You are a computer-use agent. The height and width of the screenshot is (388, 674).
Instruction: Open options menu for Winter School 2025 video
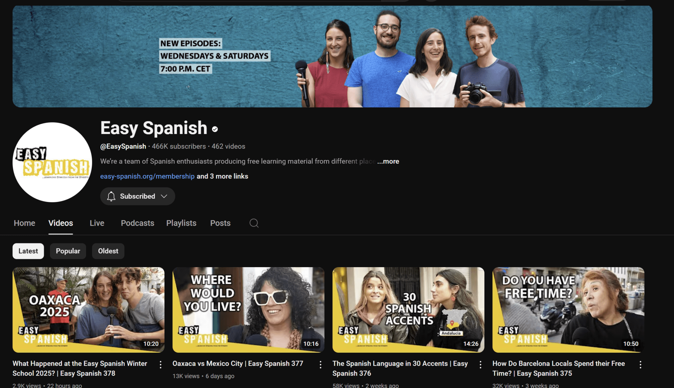(161, 364)
